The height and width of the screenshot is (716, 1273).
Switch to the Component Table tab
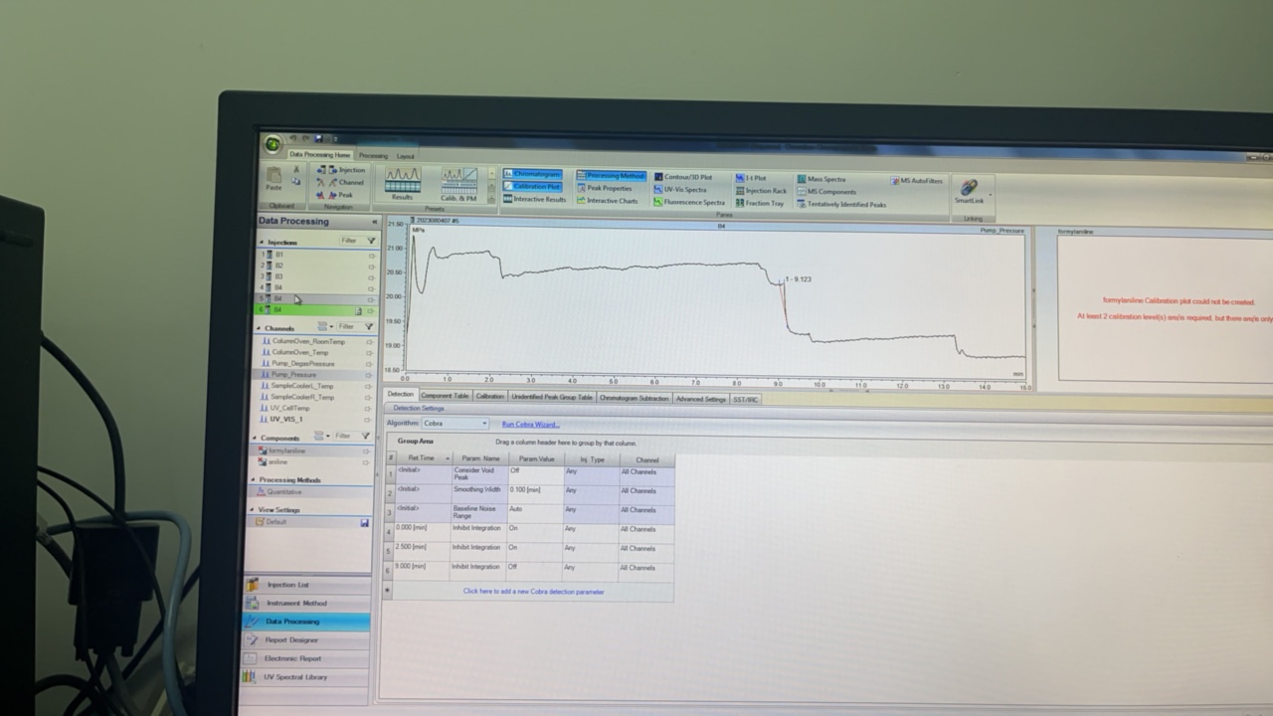(444, 396)
